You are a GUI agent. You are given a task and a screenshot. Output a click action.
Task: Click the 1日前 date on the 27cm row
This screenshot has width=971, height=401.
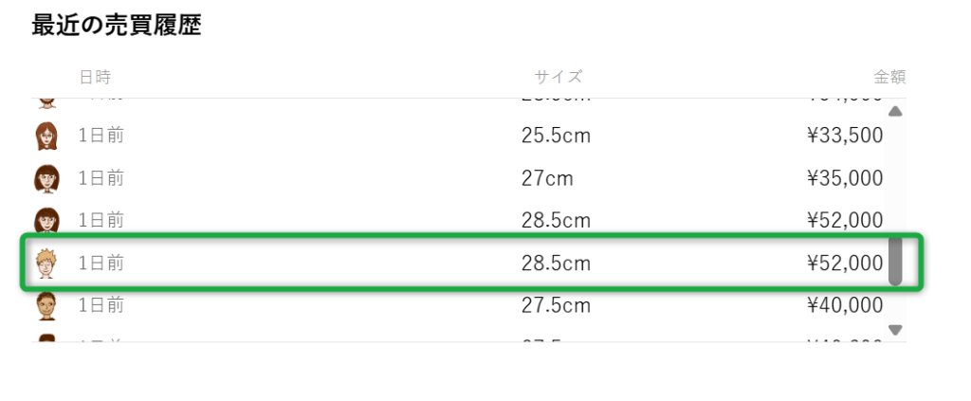pyautogui.click(x=101, y=178)
